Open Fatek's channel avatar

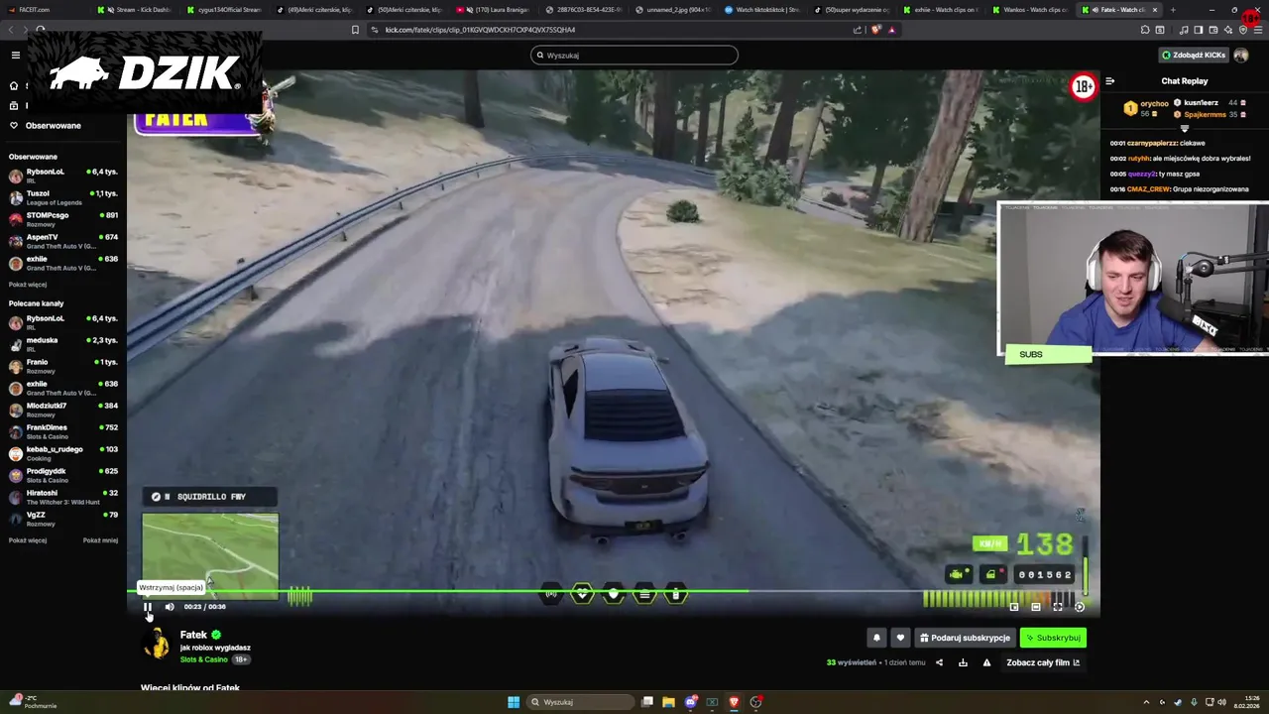[157, 644]
